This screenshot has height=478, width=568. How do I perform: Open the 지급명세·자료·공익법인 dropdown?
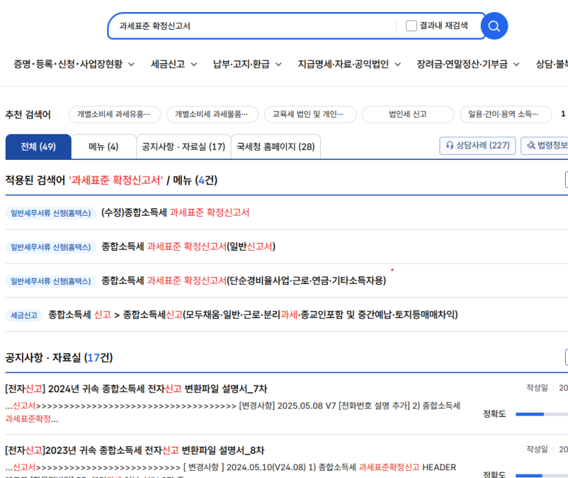click(349, 64)
